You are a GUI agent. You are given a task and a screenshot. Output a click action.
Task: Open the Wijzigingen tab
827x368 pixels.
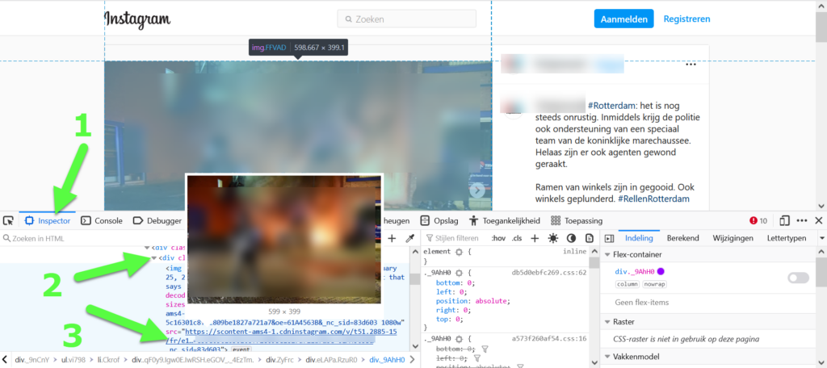pyautogui.click(x=733, y=238)
